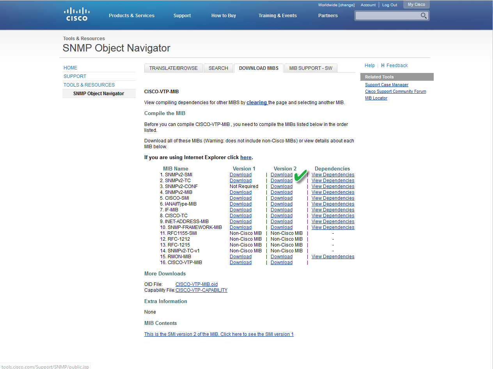The height and width of the screenshot is (369, 493).
Task: Open SUPPORT in the sidebar
Action: (x=75, y=76)
